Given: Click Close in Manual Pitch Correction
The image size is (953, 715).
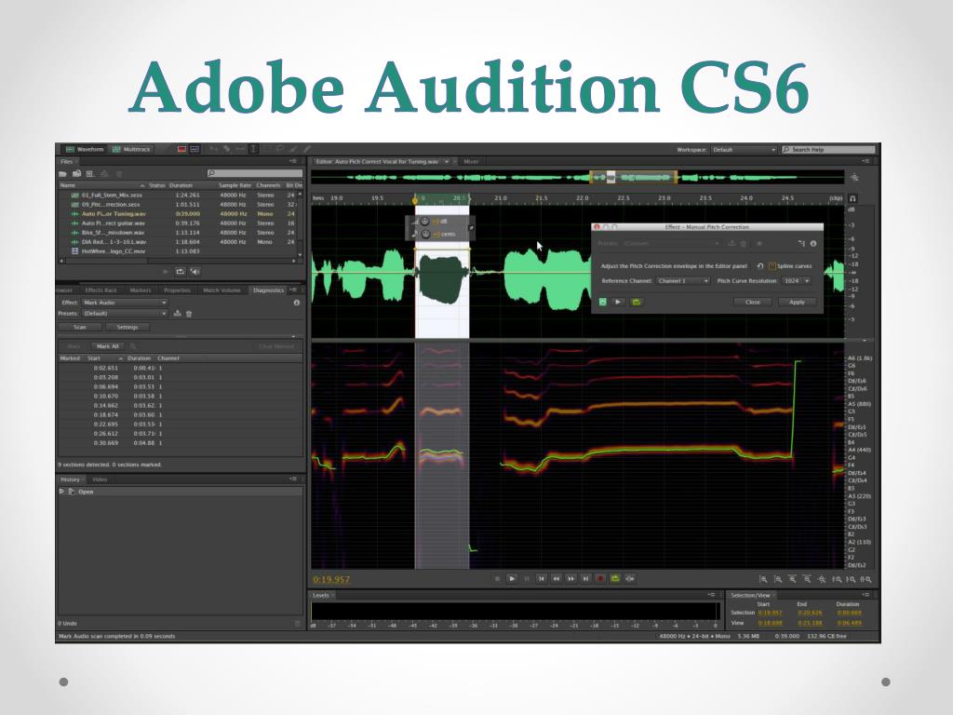Looking at the screenshot, I should tap(752, 303).
